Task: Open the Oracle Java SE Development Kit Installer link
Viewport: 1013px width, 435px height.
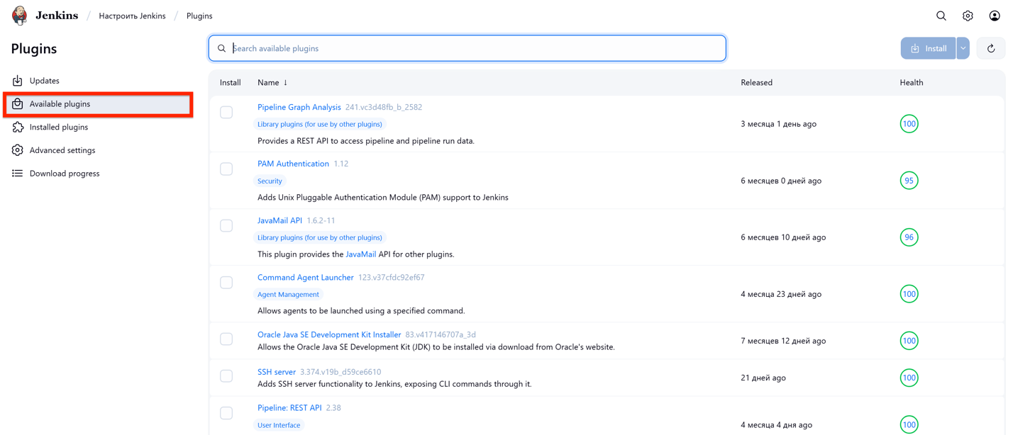Action: pos(329,334)
